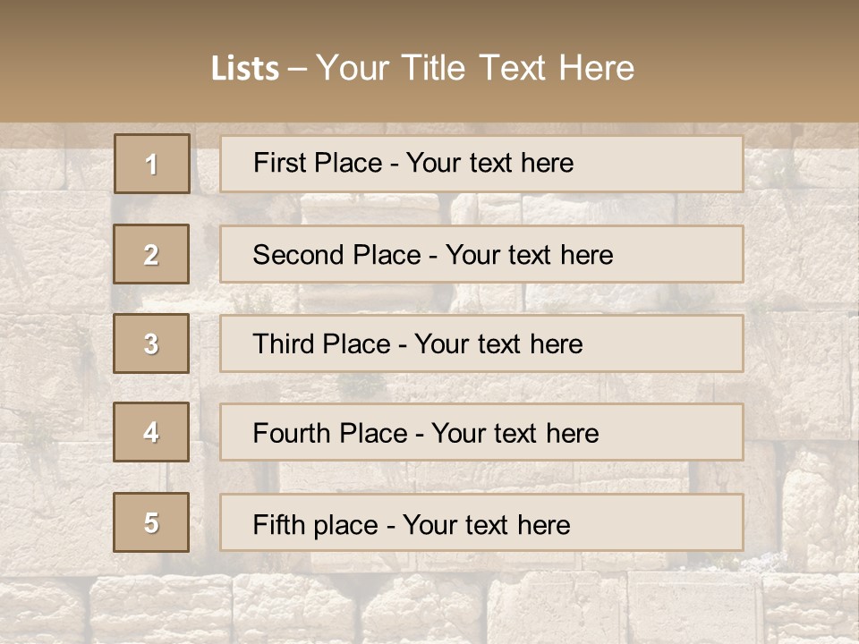Image resolution: width=859 pixels, height=644 pixels.
Task: Select "Your text here" in the Fourth Place row
Action: coord(515,434)
